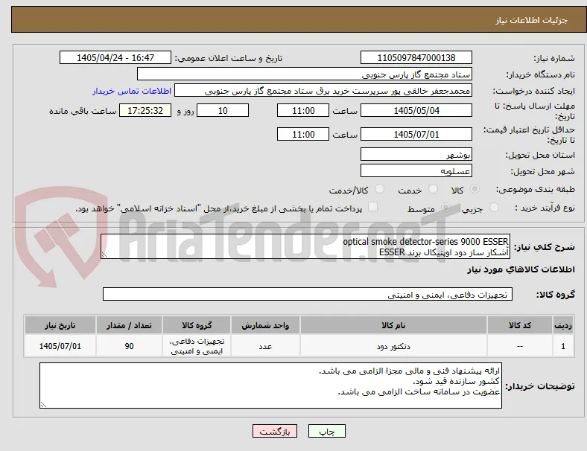This screenshot has width=587, height=451.
Task: Click the item name cell دتکتور دود
Action: click(393, 346)
